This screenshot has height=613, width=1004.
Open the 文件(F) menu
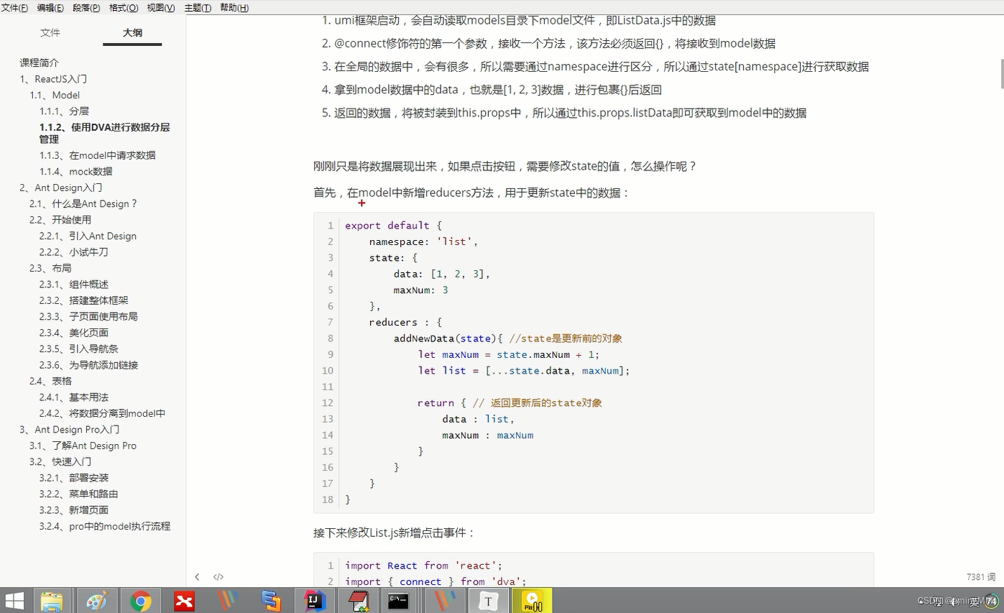14,8
